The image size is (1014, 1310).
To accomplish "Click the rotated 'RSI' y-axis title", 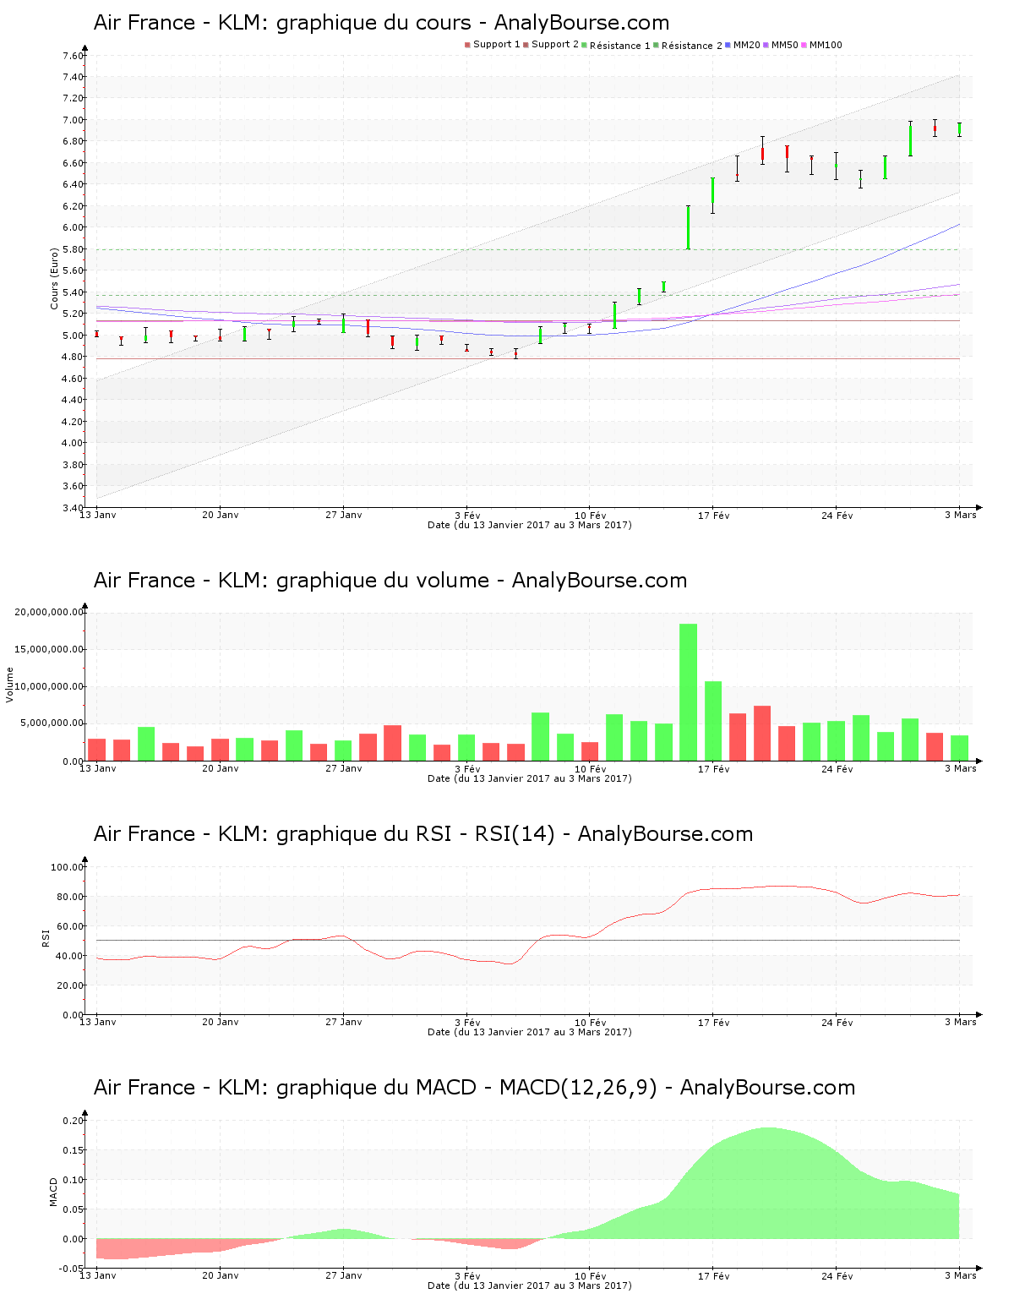I will [46, 937].
